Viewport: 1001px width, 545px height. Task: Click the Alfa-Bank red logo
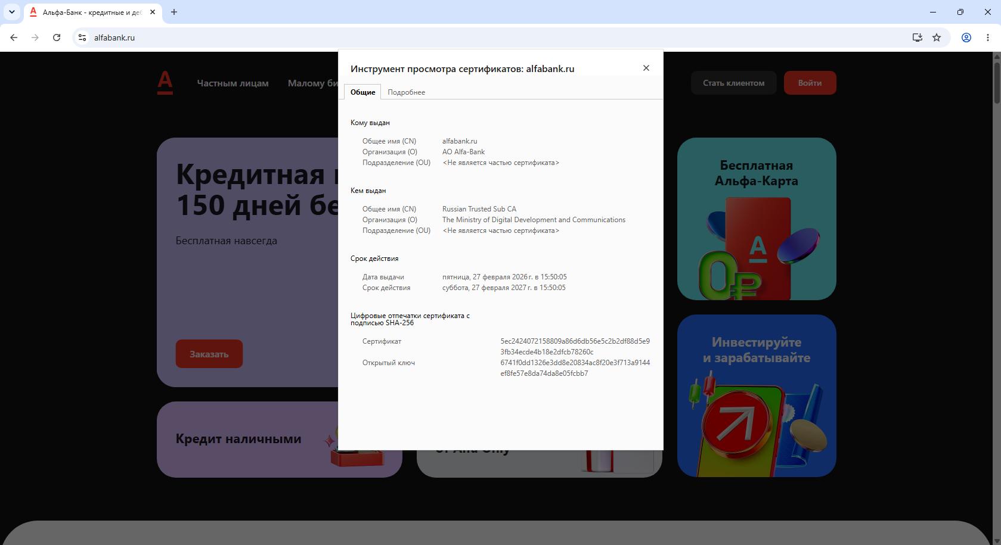(165, 83)
